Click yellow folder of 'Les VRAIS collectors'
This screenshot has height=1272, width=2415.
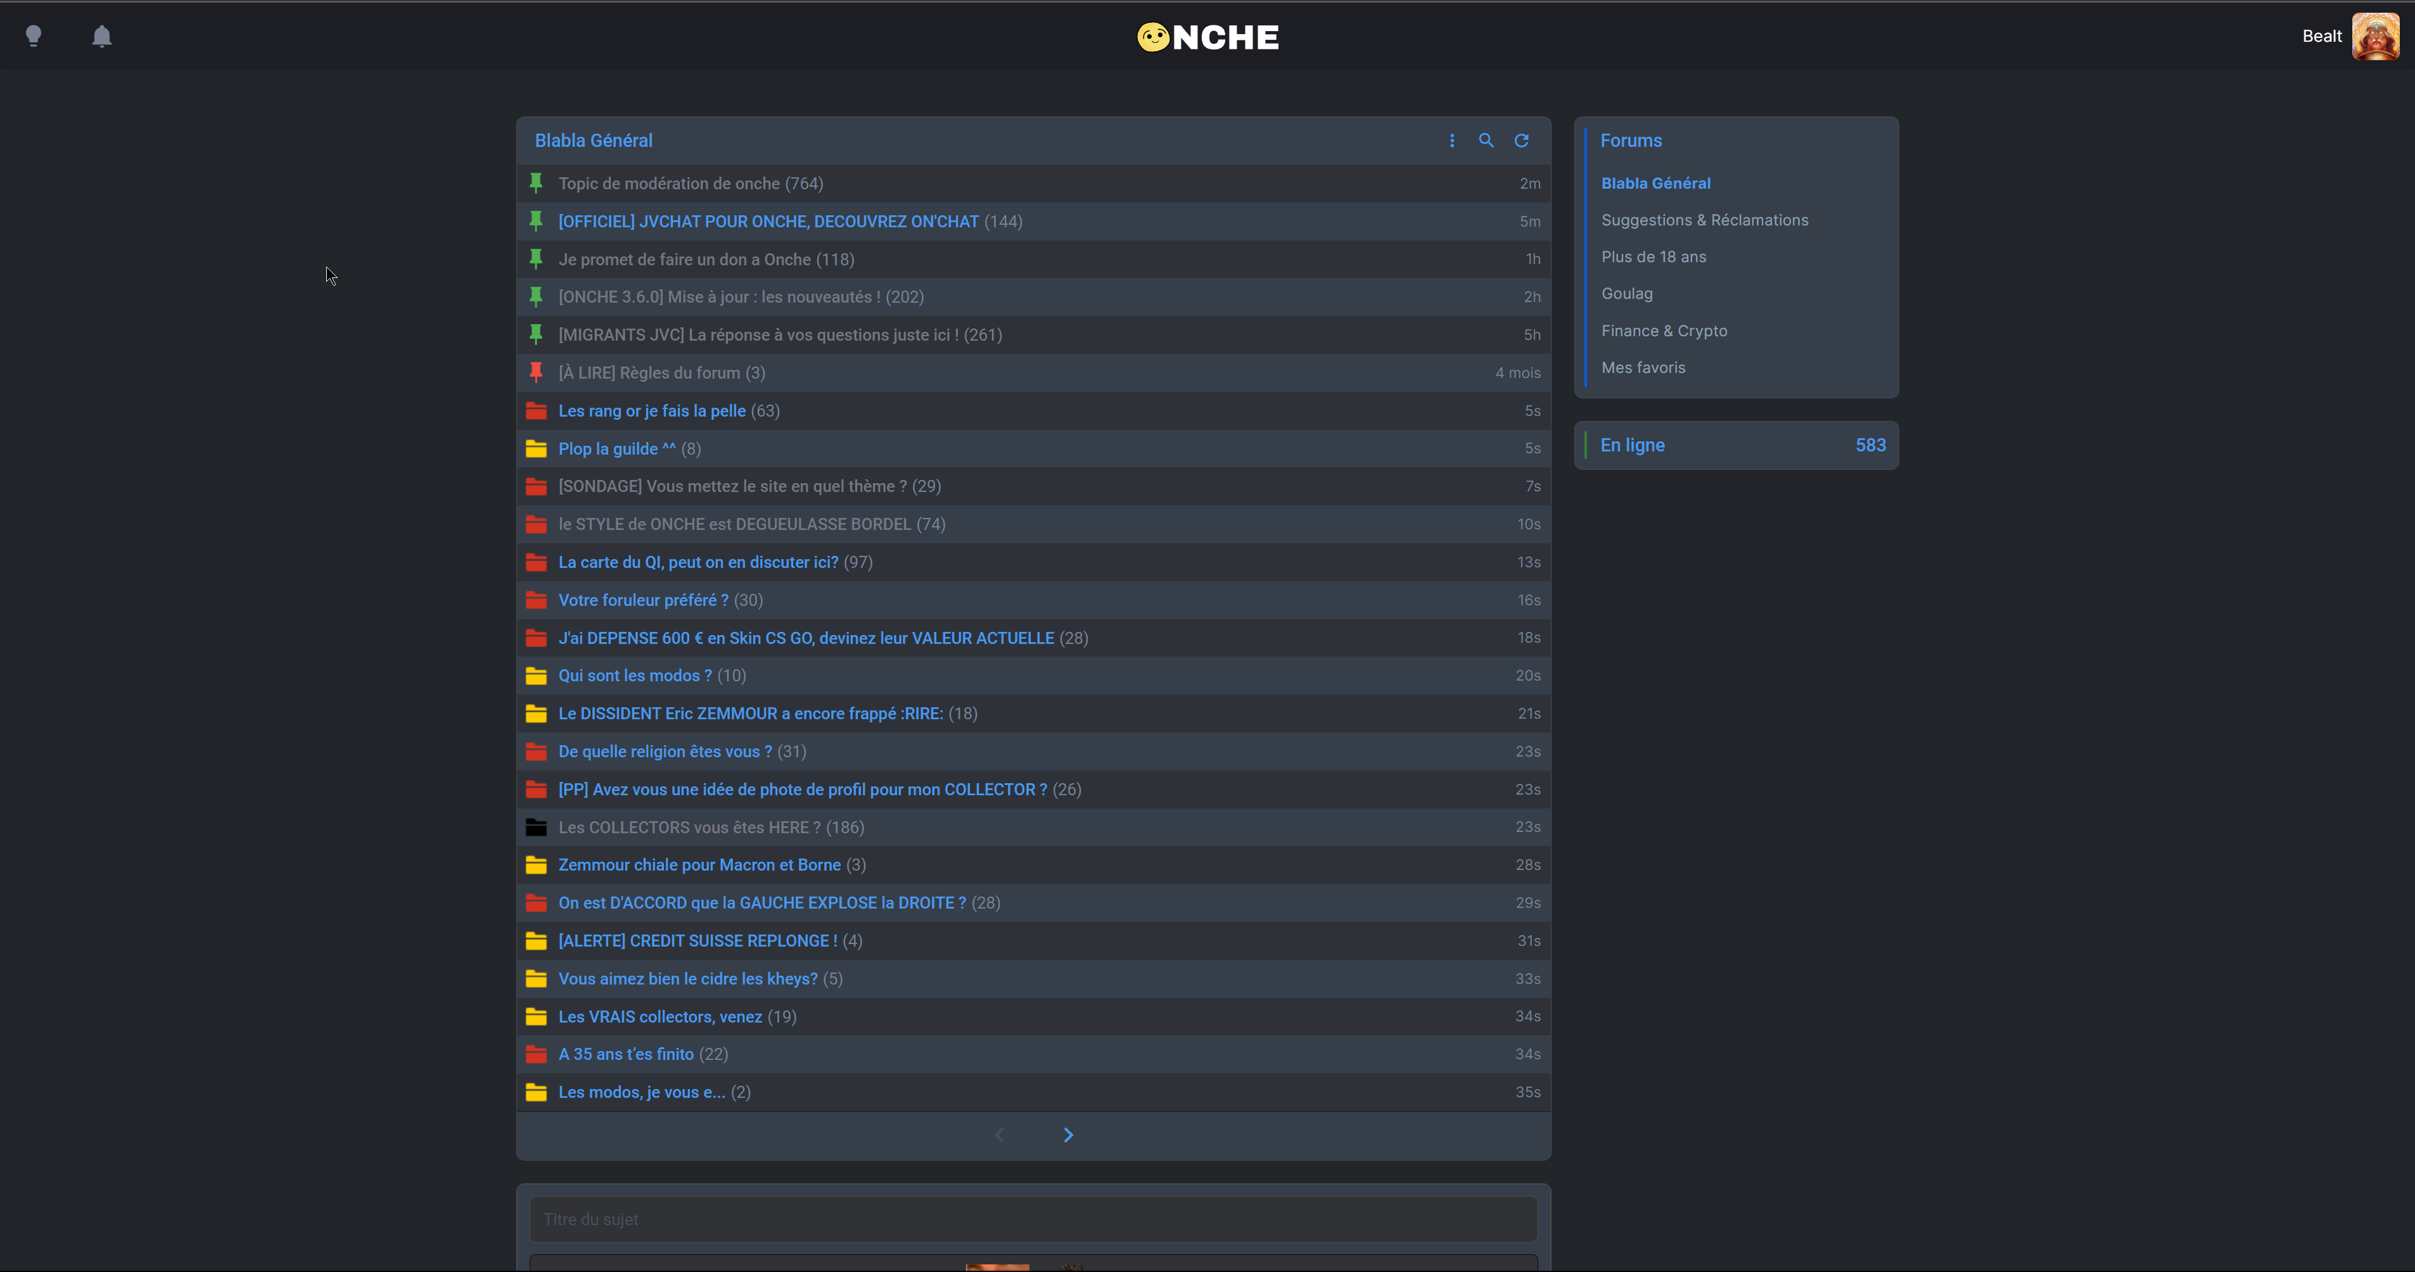pos(536,1016)
